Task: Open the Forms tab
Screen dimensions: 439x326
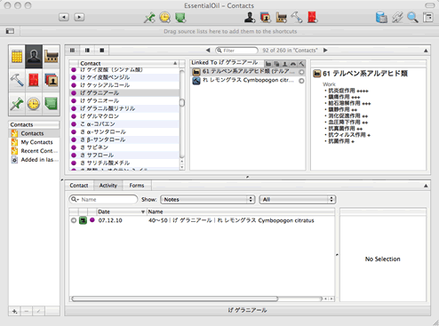Action: pyautogui.click(x=137, y=186)
